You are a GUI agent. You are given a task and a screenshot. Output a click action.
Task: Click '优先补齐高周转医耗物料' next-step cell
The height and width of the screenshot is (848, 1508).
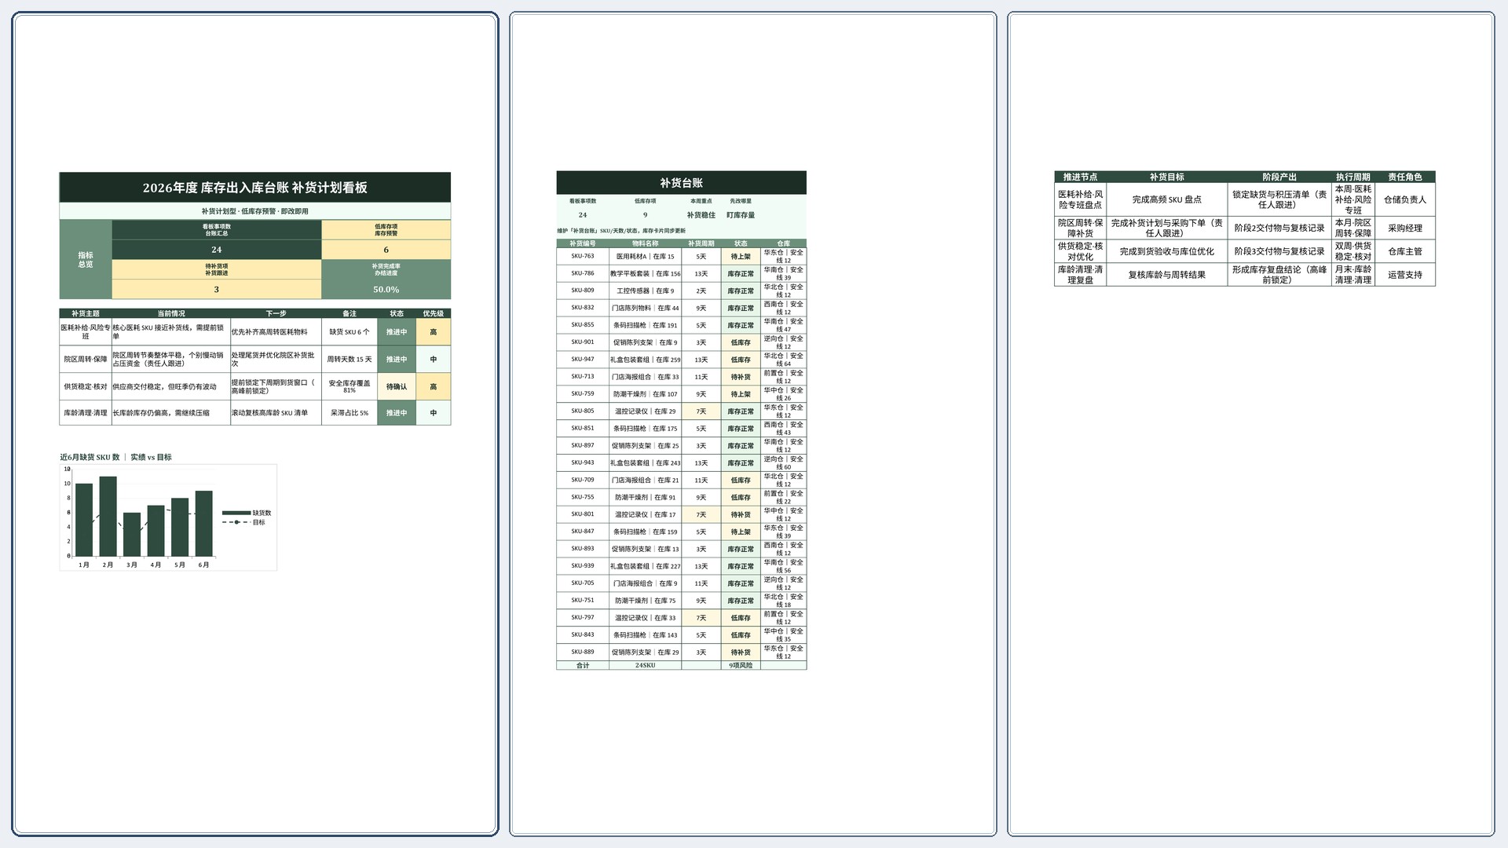click(276, 332)
